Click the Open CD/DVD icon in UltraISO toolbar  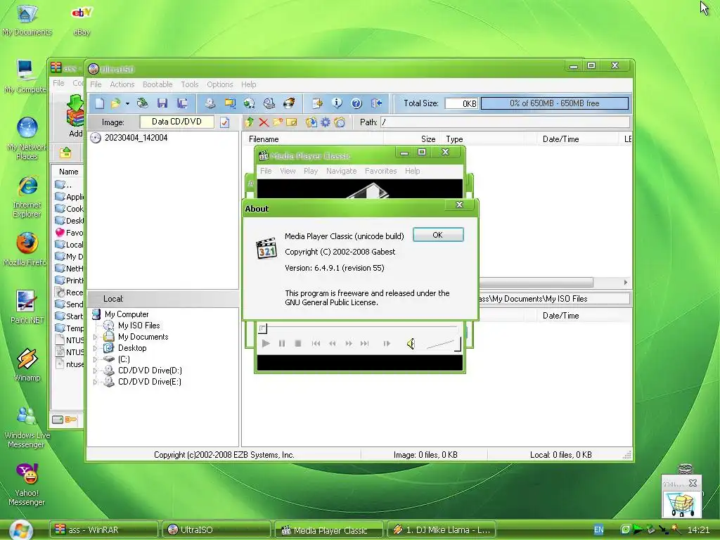tap(142, 103)
